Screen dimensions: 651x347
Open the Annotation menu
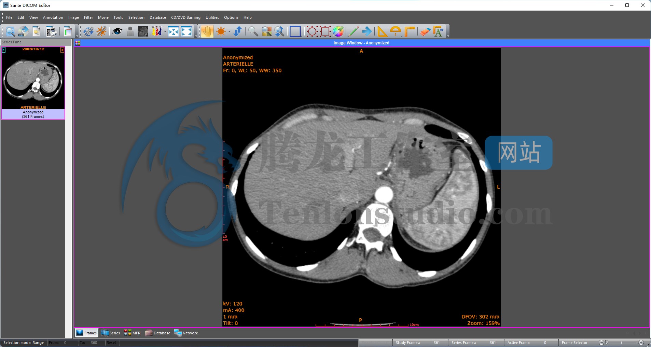point(53,17)
